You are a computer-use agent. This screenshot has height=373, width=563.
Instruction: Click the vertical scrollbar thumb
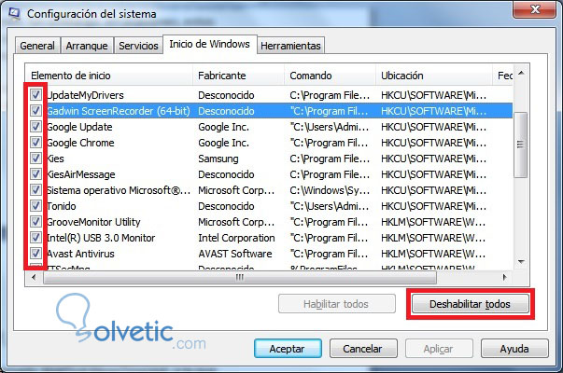click(521, 145)
